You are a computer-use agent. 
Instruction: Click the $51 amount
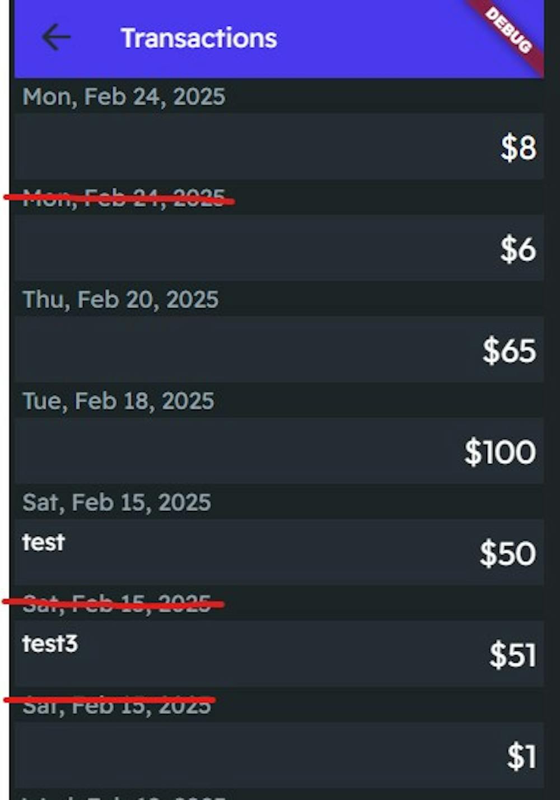click(x=512, y=655)
